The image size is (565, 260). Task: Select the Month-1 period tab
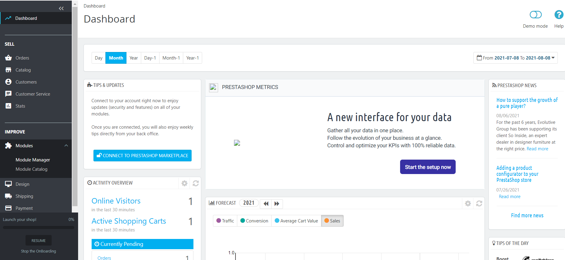click(171, 58)
